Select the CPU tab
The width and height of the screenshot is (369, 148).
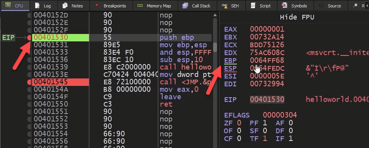point(15,6)
